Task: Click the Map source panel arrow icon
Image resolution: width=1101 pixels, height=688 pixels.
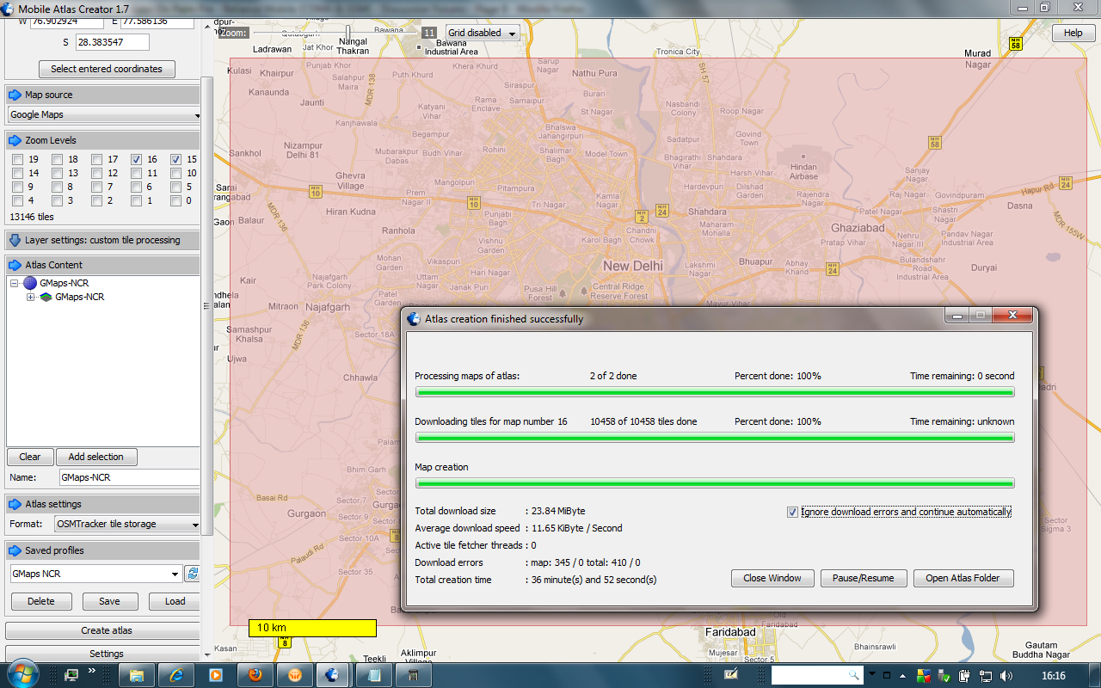Action: tap(15, 95)
